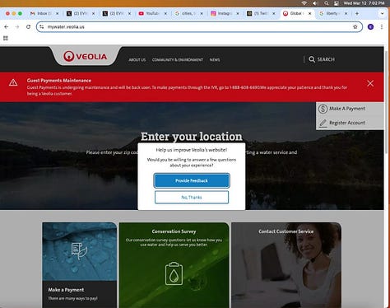Click the search magnifier icon

click(312, 59)
